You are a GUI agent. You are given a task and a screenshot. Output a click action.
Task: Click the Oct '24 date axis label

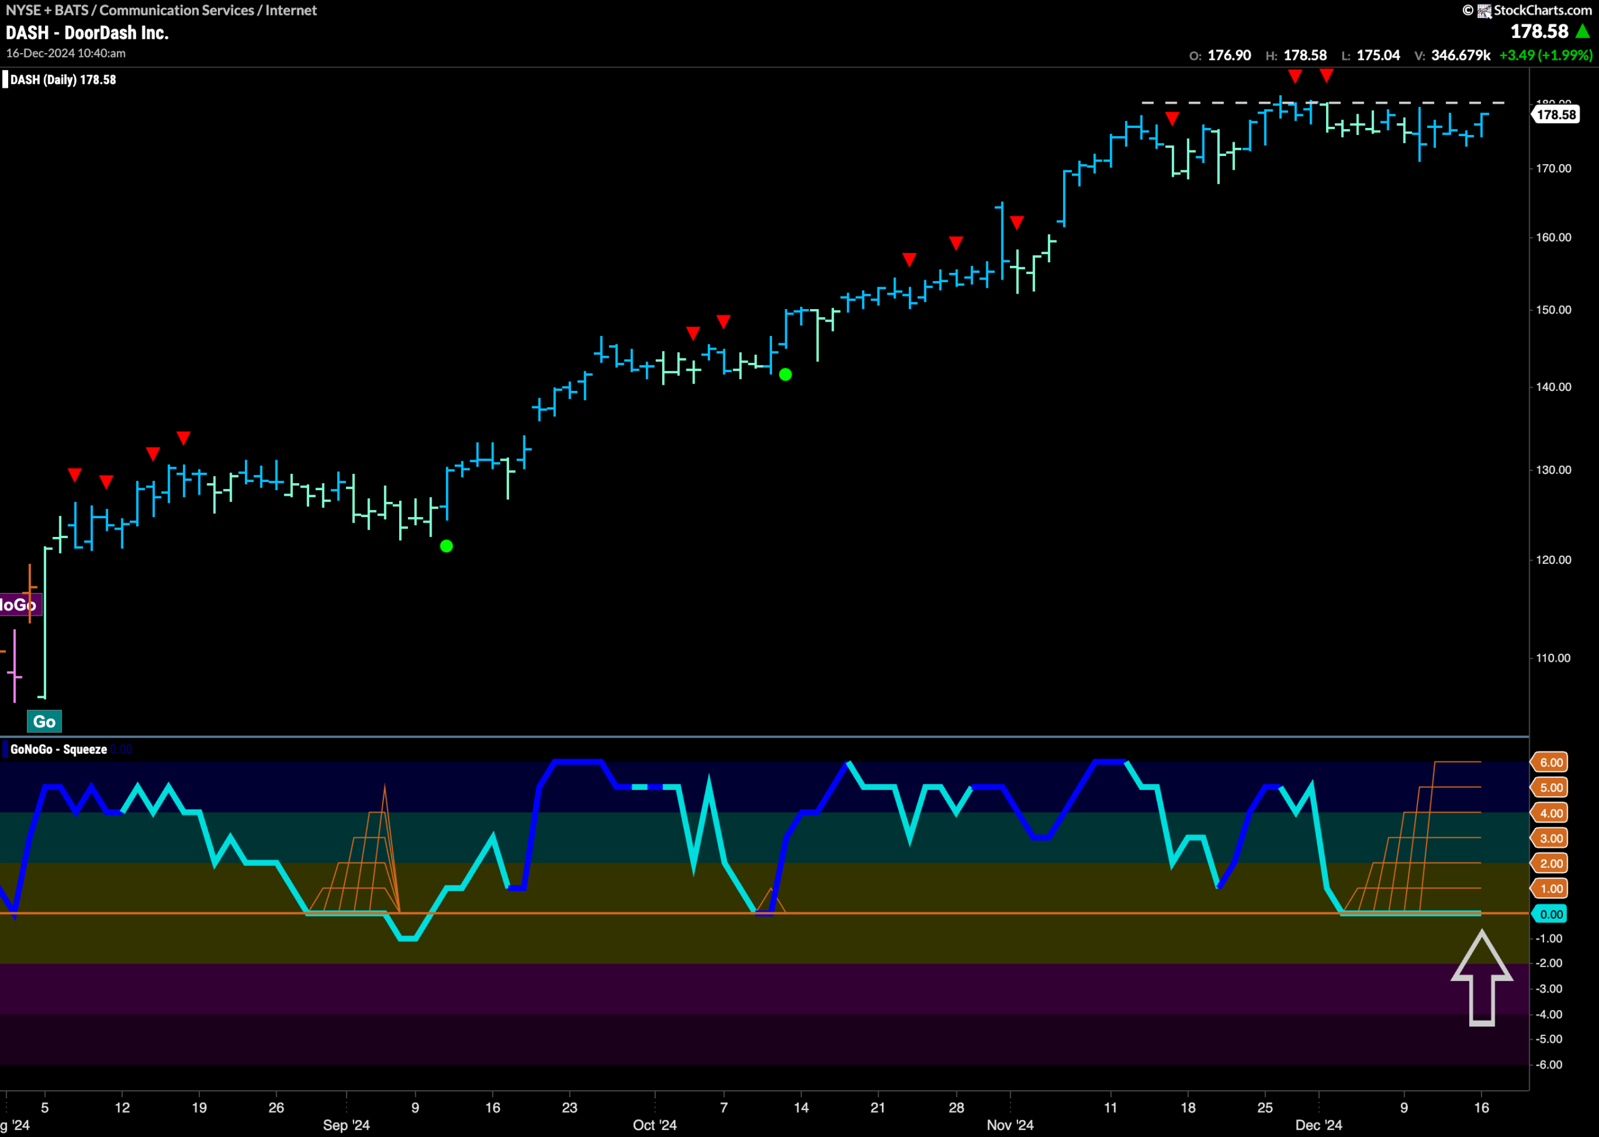[x=655, y=1125]
